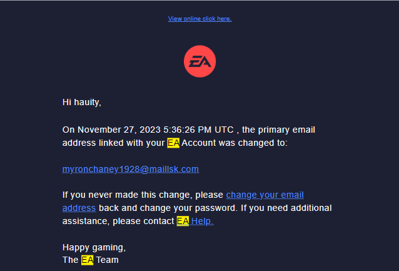Click the red EA logo
Viewport: 399px width, 271px height.
tap(199, 61)
